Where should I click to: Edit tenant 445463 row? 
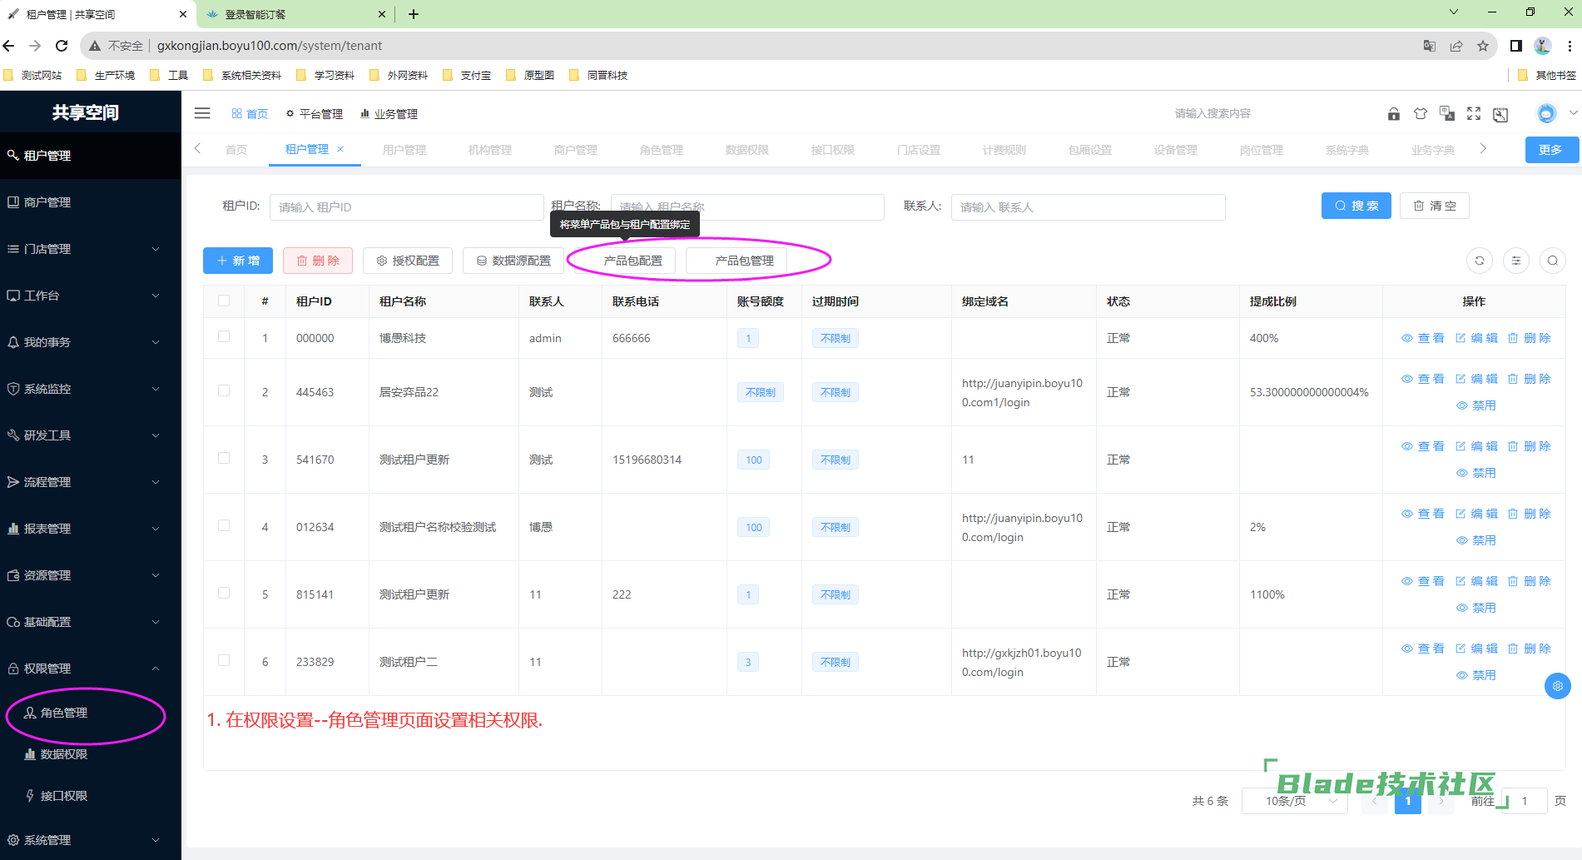(1476, 379)
